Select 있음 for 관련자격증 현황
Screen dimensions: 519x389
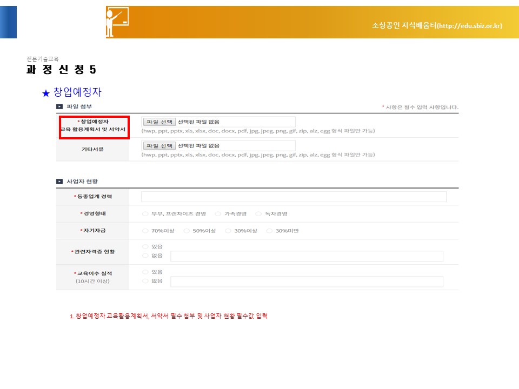pos(145,246)
